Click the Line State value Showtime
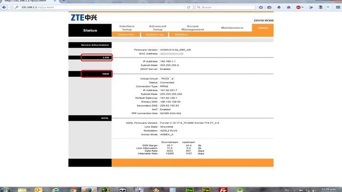The width and height of the screenshot is (342, 192). point(167,127)
